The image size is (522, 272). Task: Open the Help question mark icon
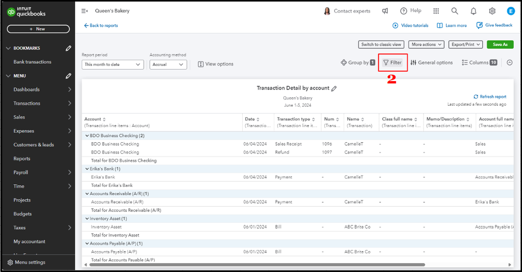coord(403,11)
